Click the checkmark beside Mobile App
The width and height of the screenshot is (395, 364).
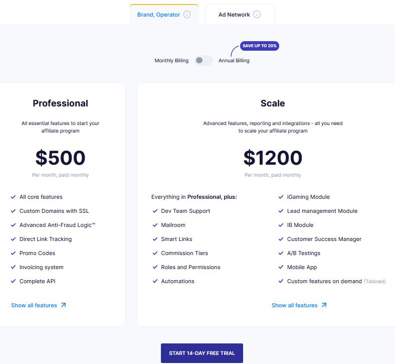281,267
